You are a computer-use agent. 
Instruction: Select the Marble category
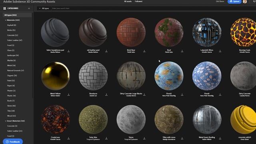tap(12, 60)
